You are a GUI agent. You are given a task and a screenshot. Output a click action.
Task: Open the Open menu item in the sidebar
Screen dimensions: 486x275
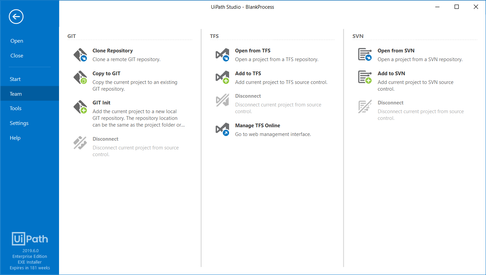point(17,41)
